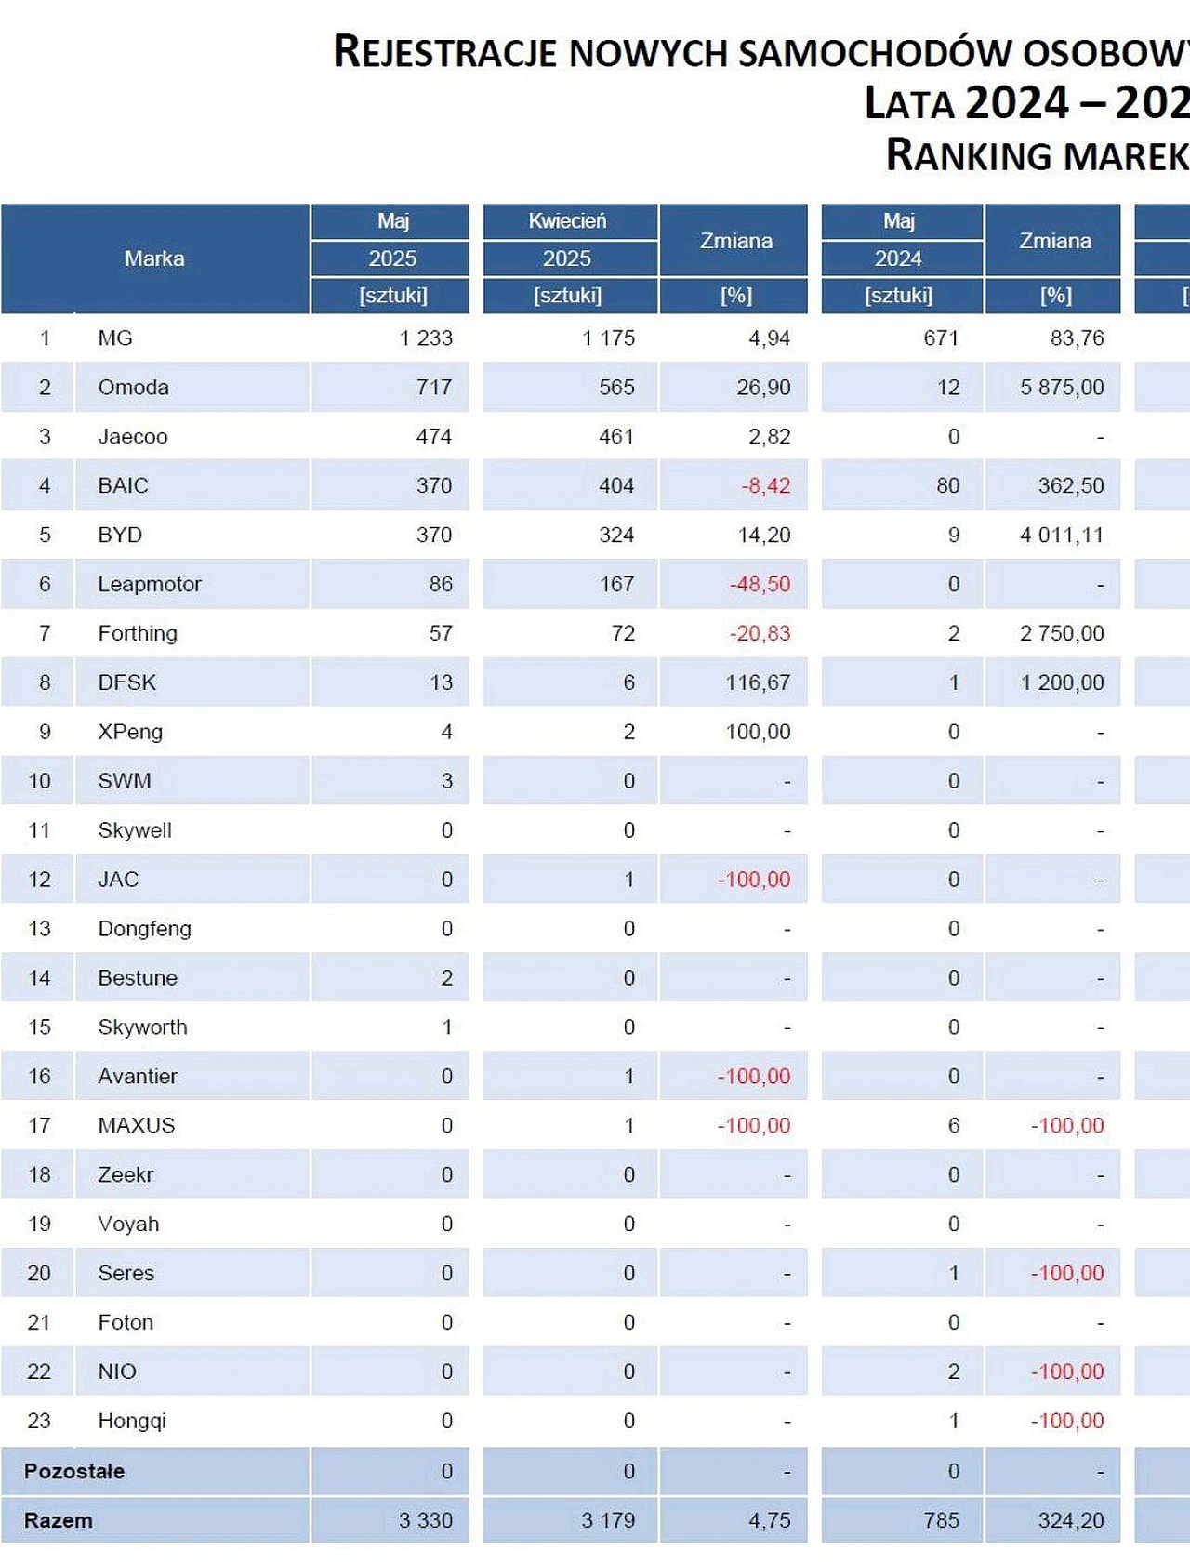1190x1563 pixels.
Task: Click the 'Leapmotor' brand label
Action: click(x=150, y=585)
